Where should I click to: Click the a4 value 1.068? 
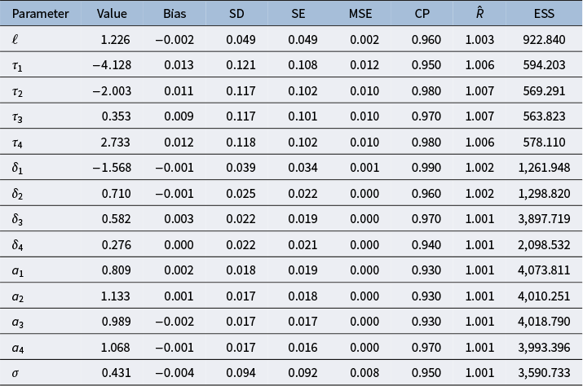point(115,348)
